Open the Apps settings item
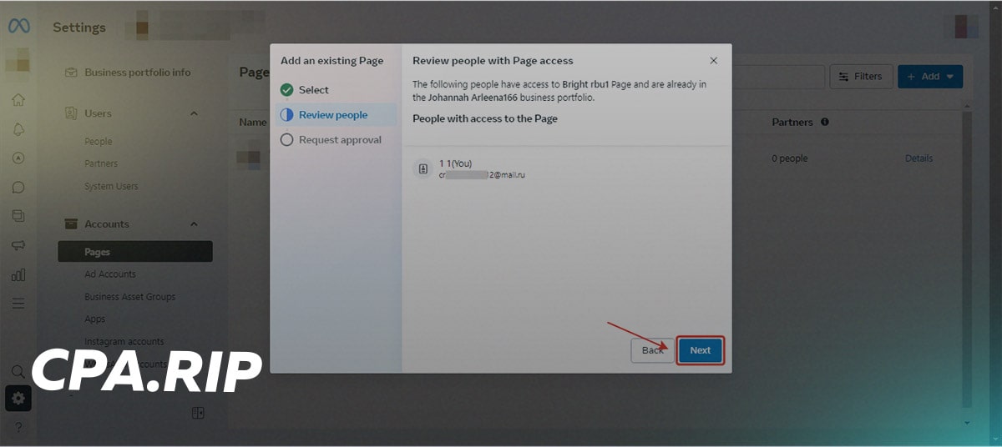The image size is (1002, 447). click(95, 319)
